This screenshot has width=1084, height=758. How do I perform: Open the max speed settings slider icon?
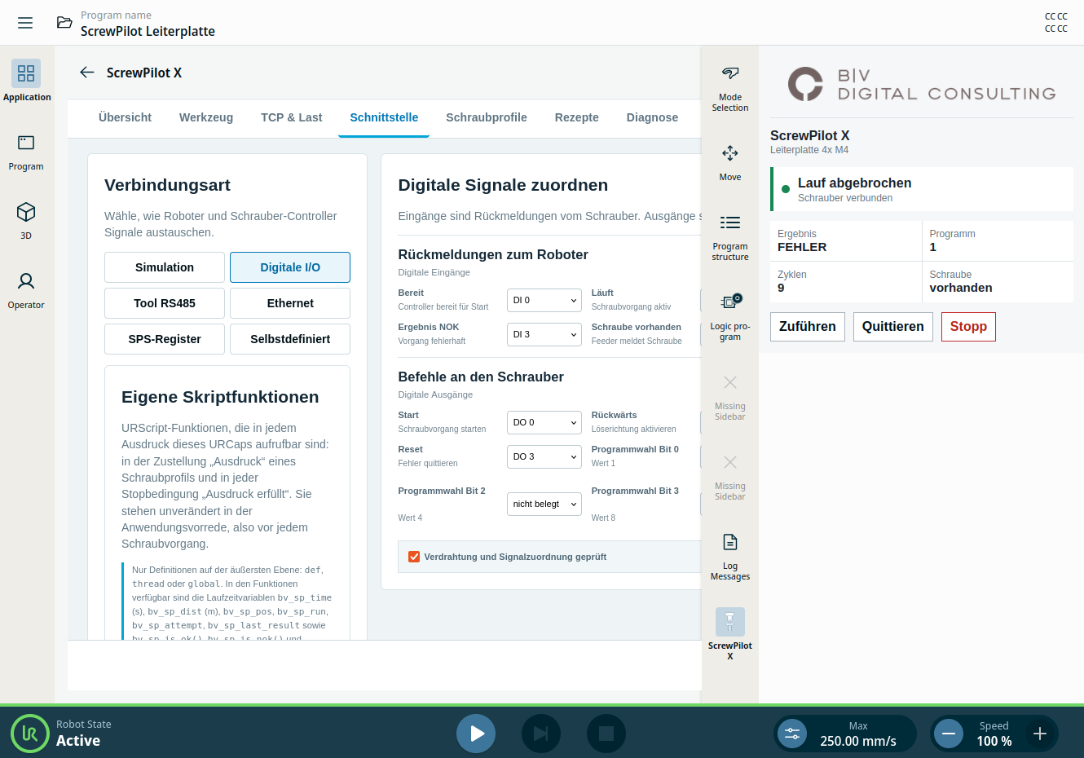tap(792, 734)
